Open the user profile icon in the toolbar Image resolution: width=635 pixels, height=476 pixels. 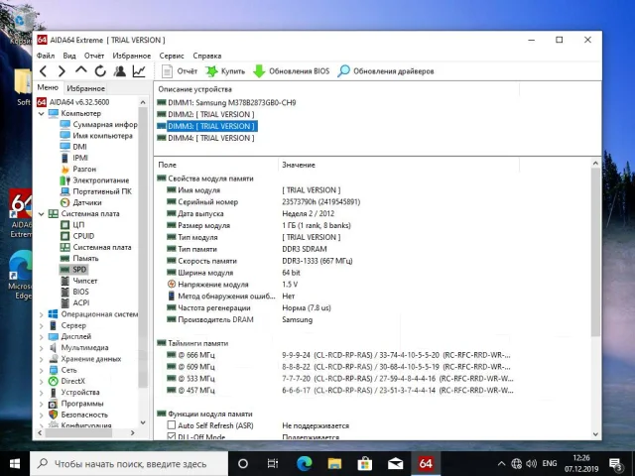click(x=119, y=71)
